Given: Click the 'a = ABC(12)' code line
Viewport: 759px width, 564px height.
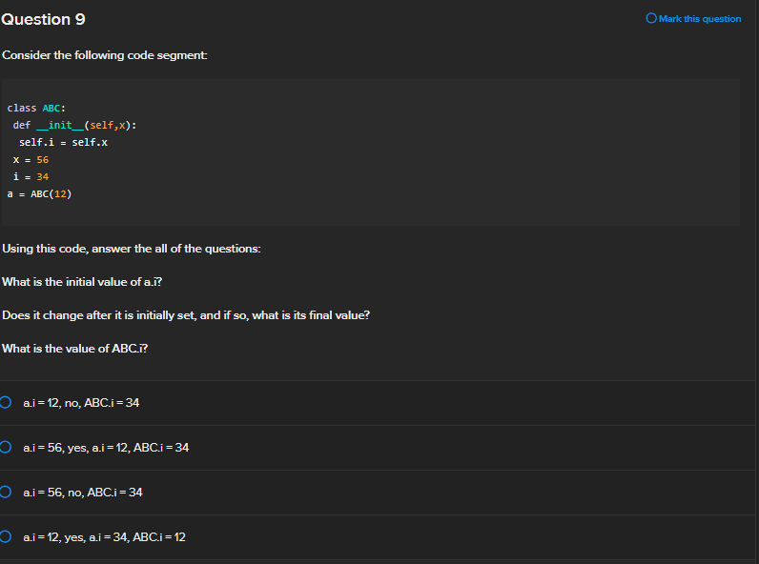Looking at the screenshot, I should point(39,194).
